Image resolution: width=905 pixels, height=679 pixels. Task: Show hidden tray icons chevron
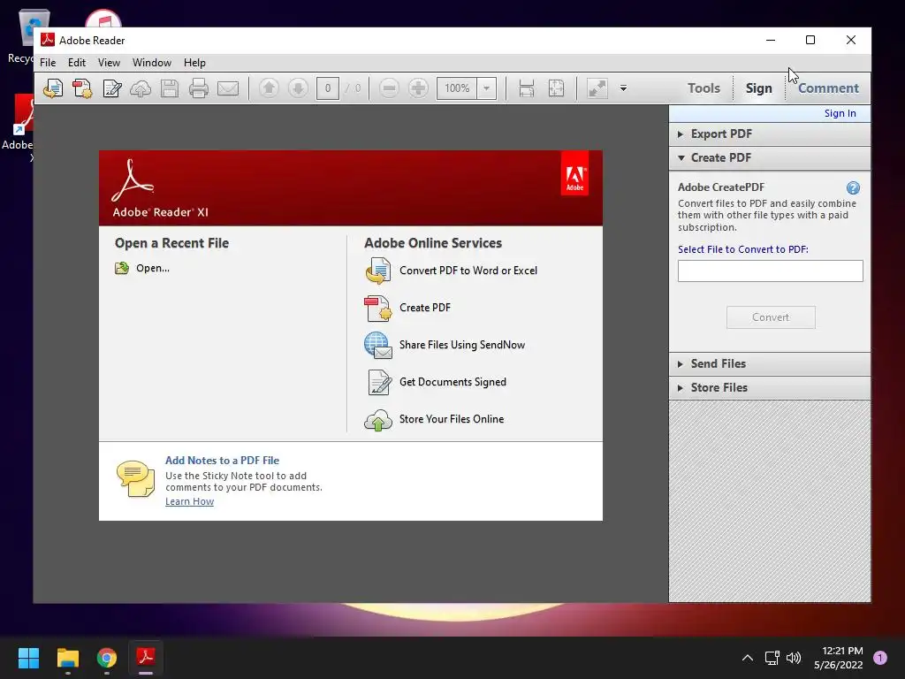click(x=748, y=658)
